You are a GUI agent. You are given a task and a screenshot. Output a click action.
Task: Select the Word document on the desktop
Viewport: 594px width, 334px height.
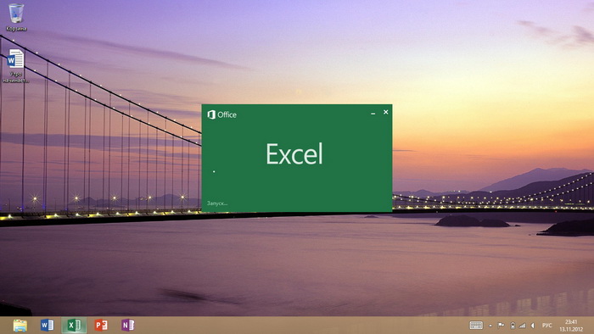[15, 66]
